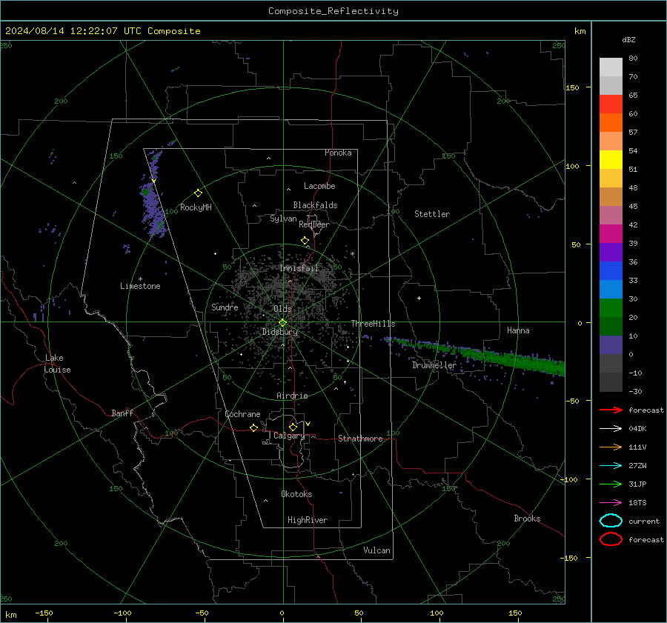Click the Innisfail town label
Screen dimensions: 667x623
tap(299, 268)
